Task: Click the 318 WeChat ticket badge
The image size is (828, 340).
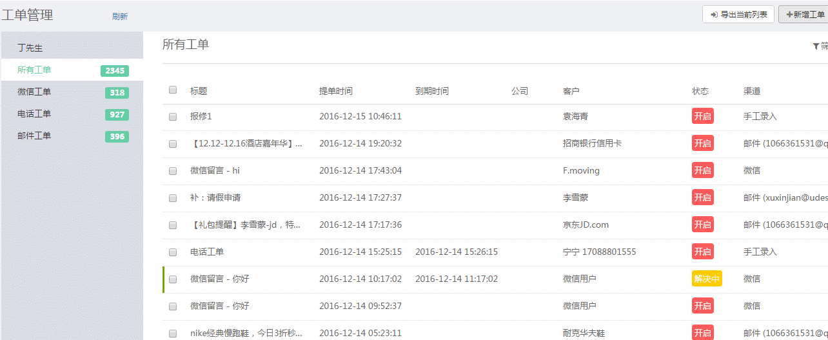Action: 117,93
